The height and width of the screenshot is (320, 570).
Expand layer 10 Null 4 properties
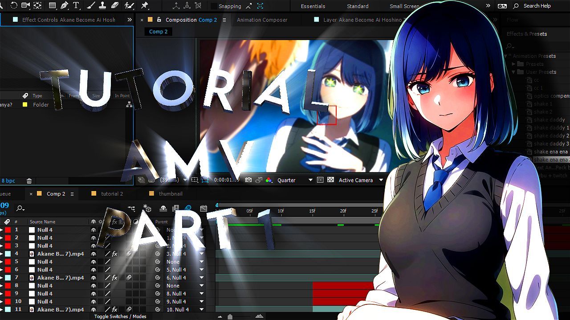[x=1, y=302]
